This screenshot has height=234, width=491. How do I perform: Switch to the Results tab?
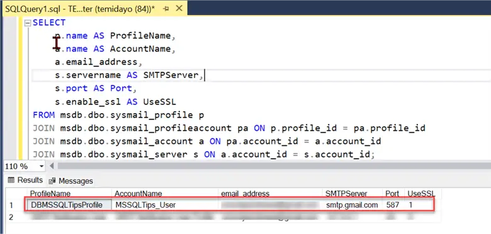point(25,180)
